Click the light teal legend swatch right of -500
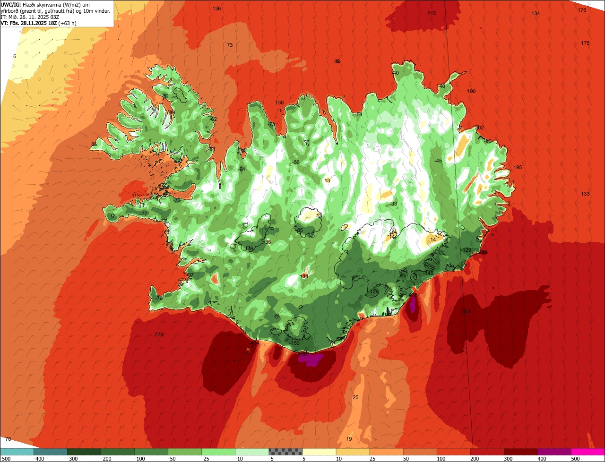This screenshot has width=605, height=462. coord(17,452)
